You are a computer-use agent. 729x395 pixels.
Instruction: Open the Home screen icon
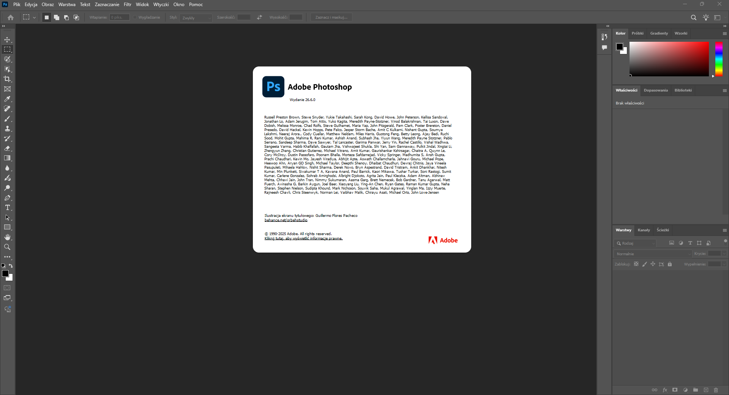(x=11, y=17)
